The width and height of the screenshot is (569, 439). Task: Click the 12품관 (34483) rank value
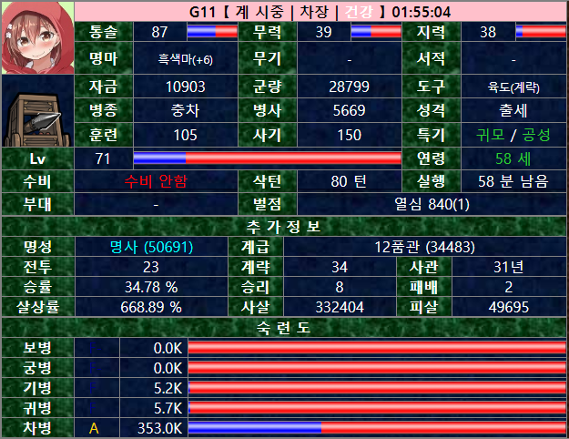(424, 247)
